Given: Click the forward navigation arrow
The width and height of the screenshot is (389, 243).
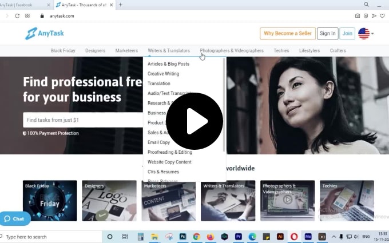Looking at the screenshot, I should pos(7,16).
